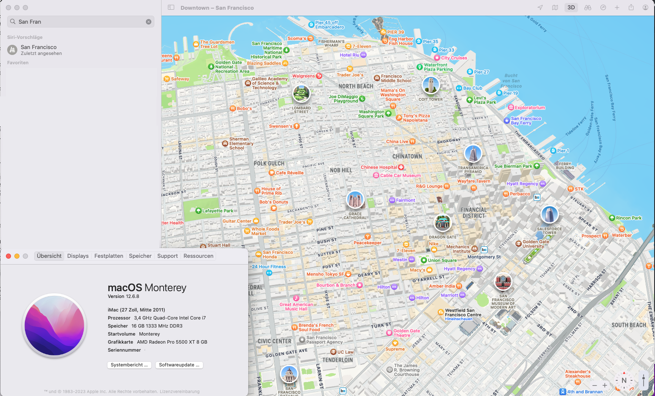Select the Lafayette Park pin
The width and height of the screenshot is (655, 396).
[x=198, y=210]
